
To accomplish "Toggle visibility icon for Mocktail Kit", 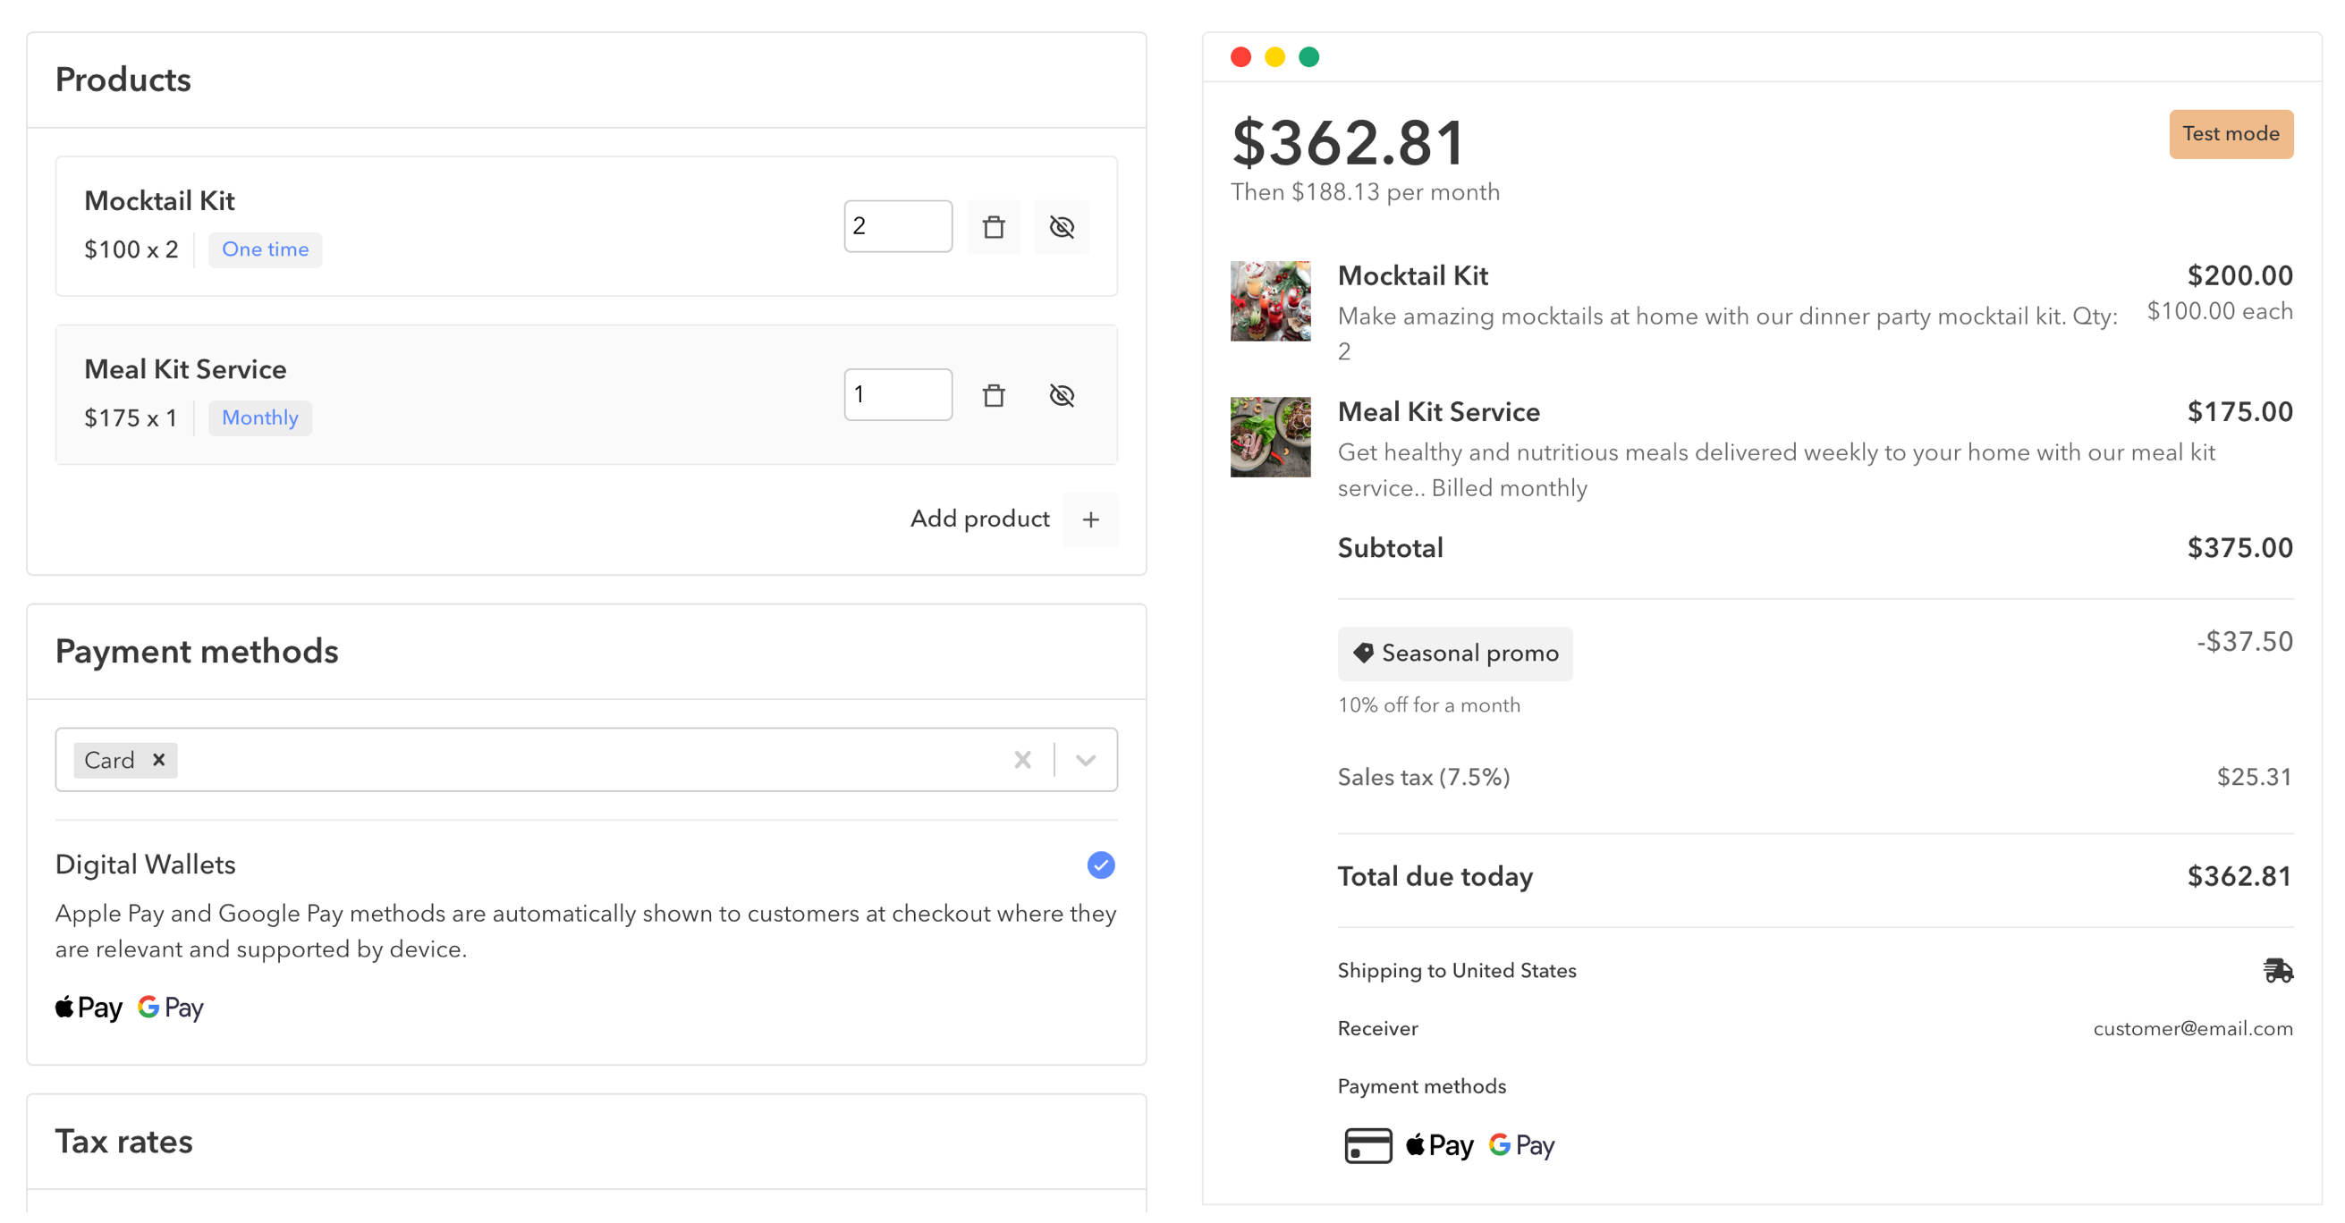I will (1061, 224).
